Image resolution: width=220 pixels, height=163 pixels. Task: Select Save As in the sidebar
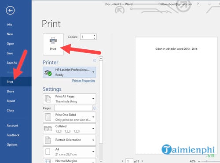tap(12, 63)
